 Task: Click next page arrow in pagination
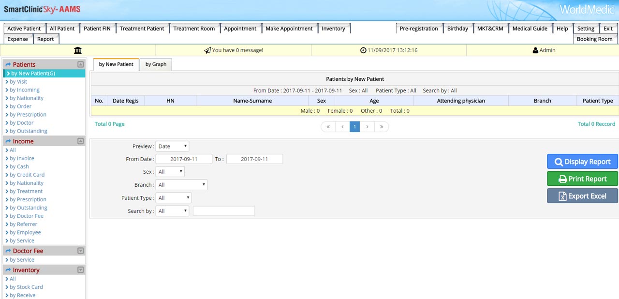pyautogui.click(x=368, y=127)
